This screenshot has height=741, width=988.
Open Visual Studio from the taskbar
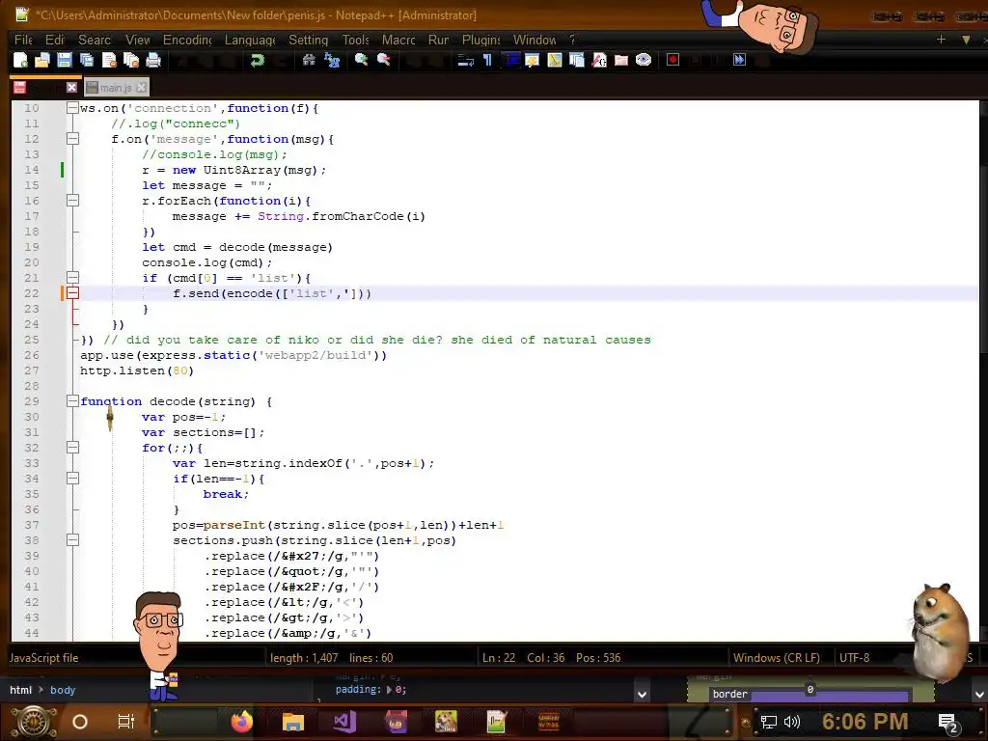pos(344,722)
